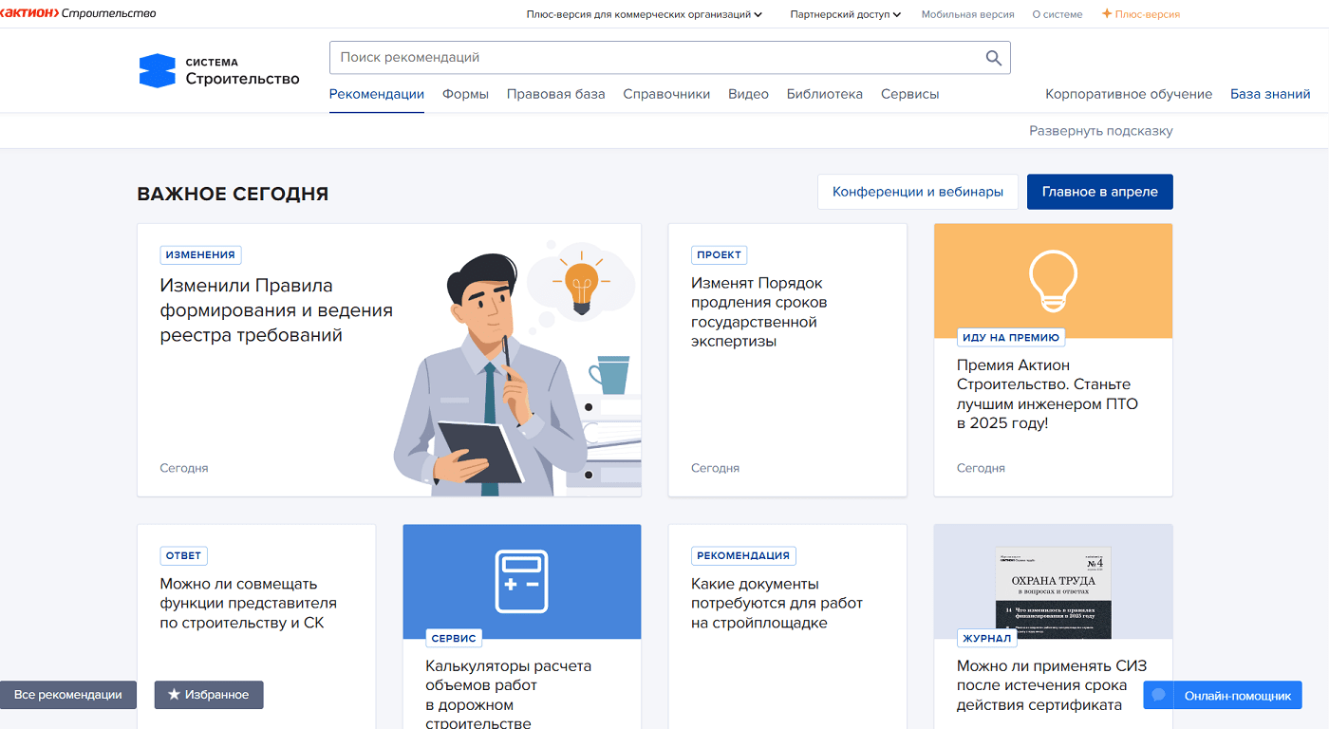Select the Справочники tab
The height and width of the screenshot is (729, 1329).
coord(665,94)
